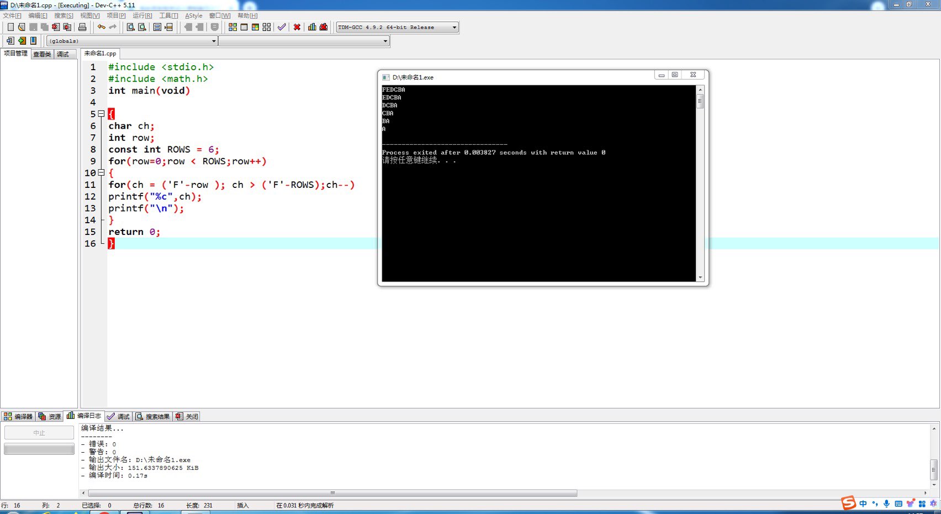
Task: Click the Sogou skin shirt icon
Action: coord(910,503)
